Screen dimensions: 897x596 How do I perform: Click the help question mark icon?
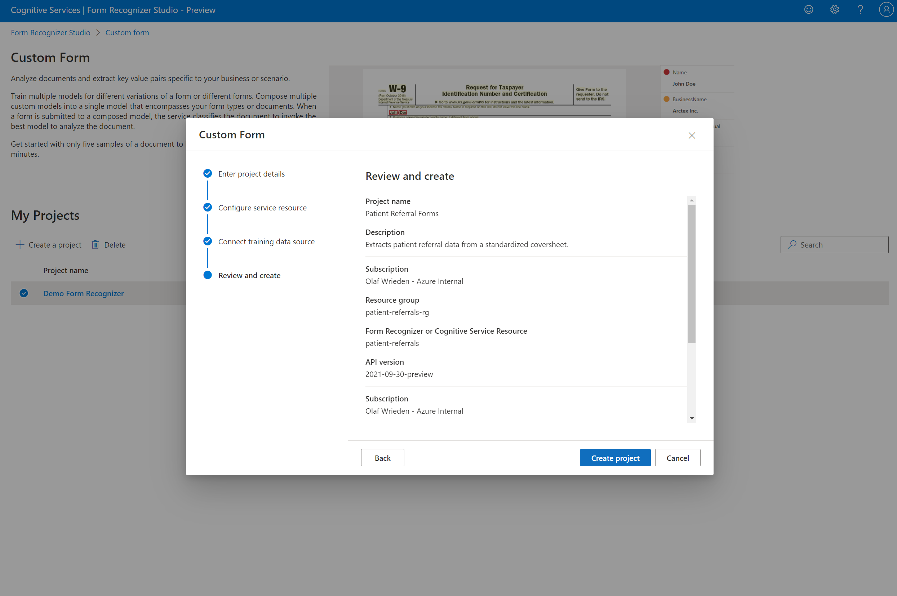tap(860, 10)
